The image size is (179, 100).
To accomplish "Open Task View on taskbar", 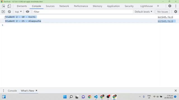I will (77, 97).
